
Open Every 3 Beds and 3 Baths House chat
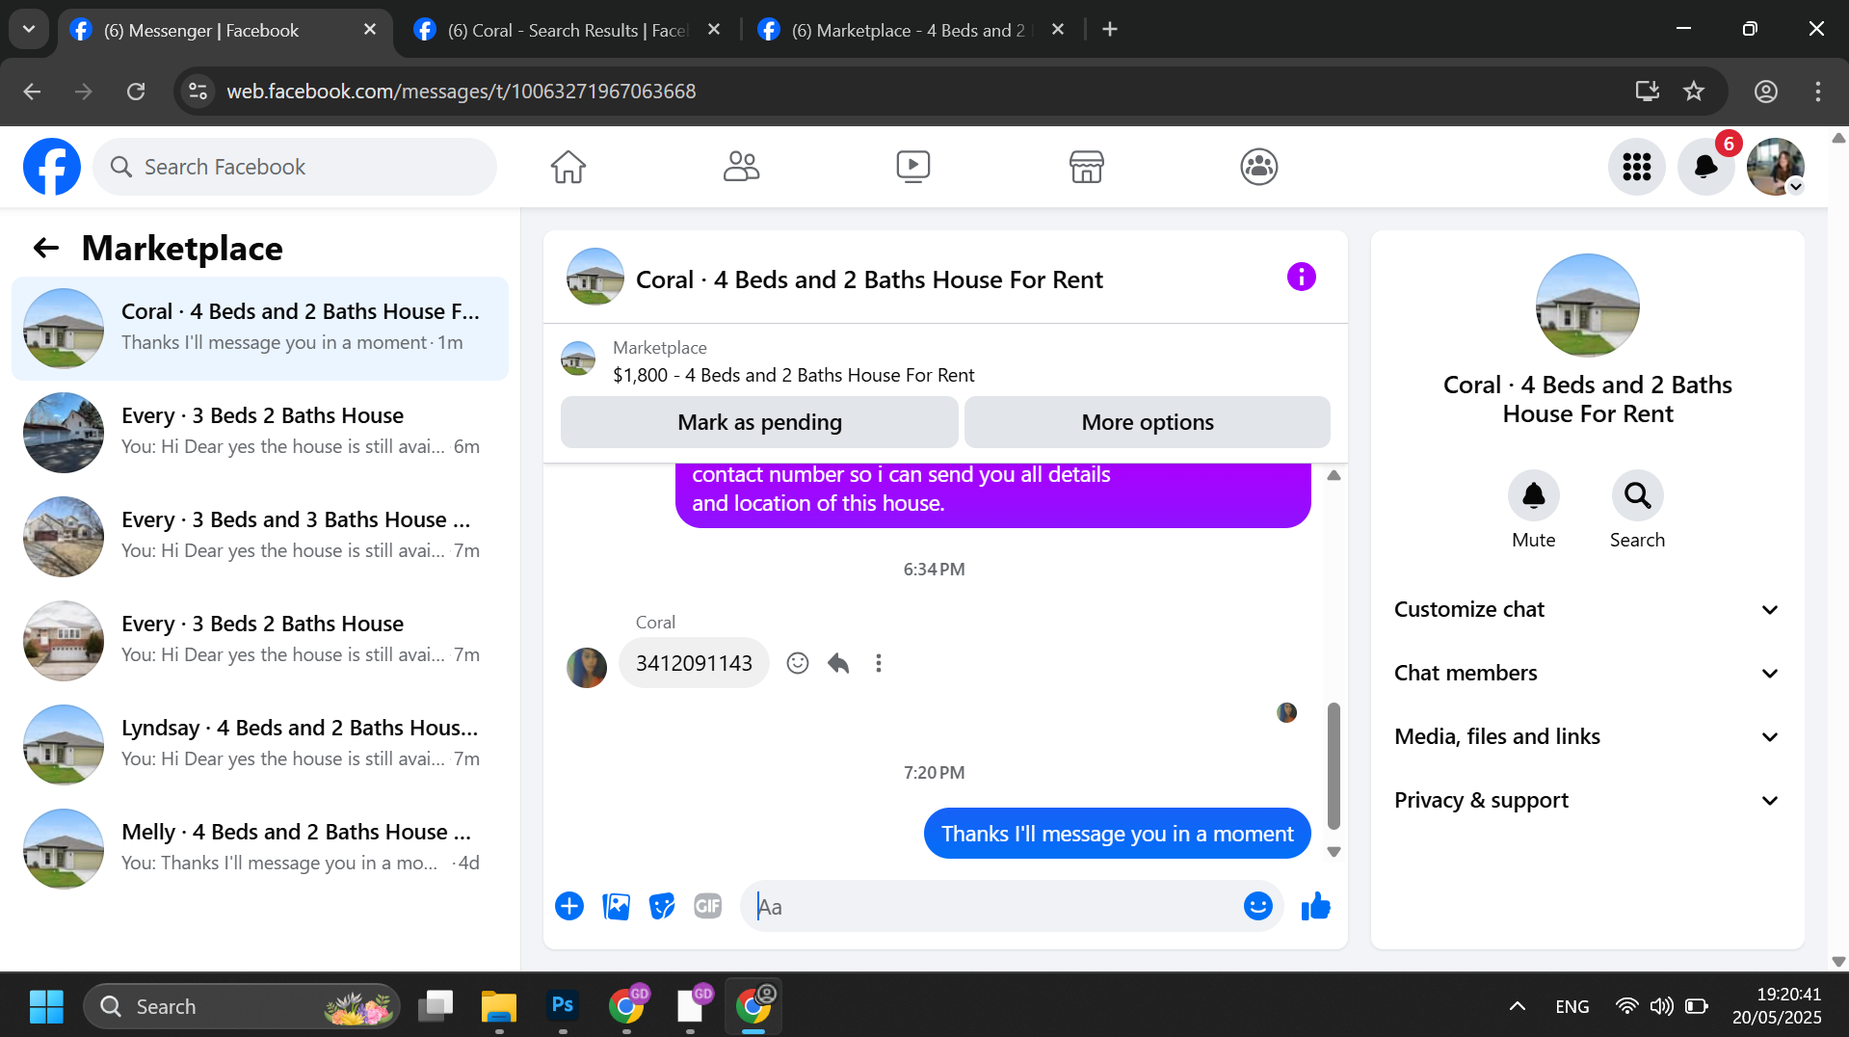(260, 537)
